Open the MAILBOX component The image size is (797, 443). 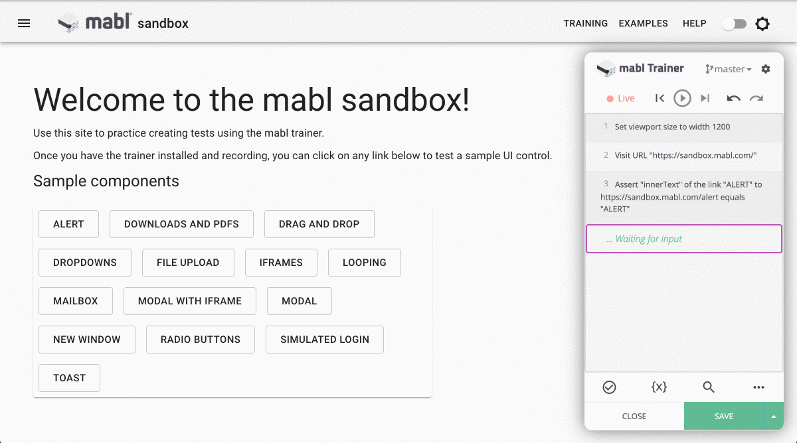(76, 301)
